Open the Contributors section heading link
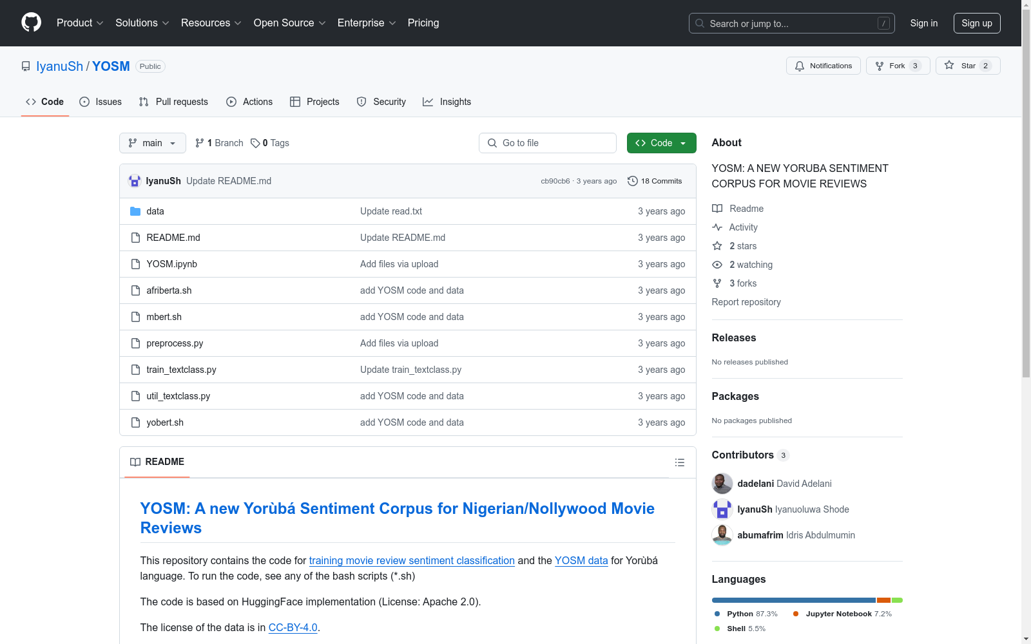The image size is (1031, 644). 750,455
